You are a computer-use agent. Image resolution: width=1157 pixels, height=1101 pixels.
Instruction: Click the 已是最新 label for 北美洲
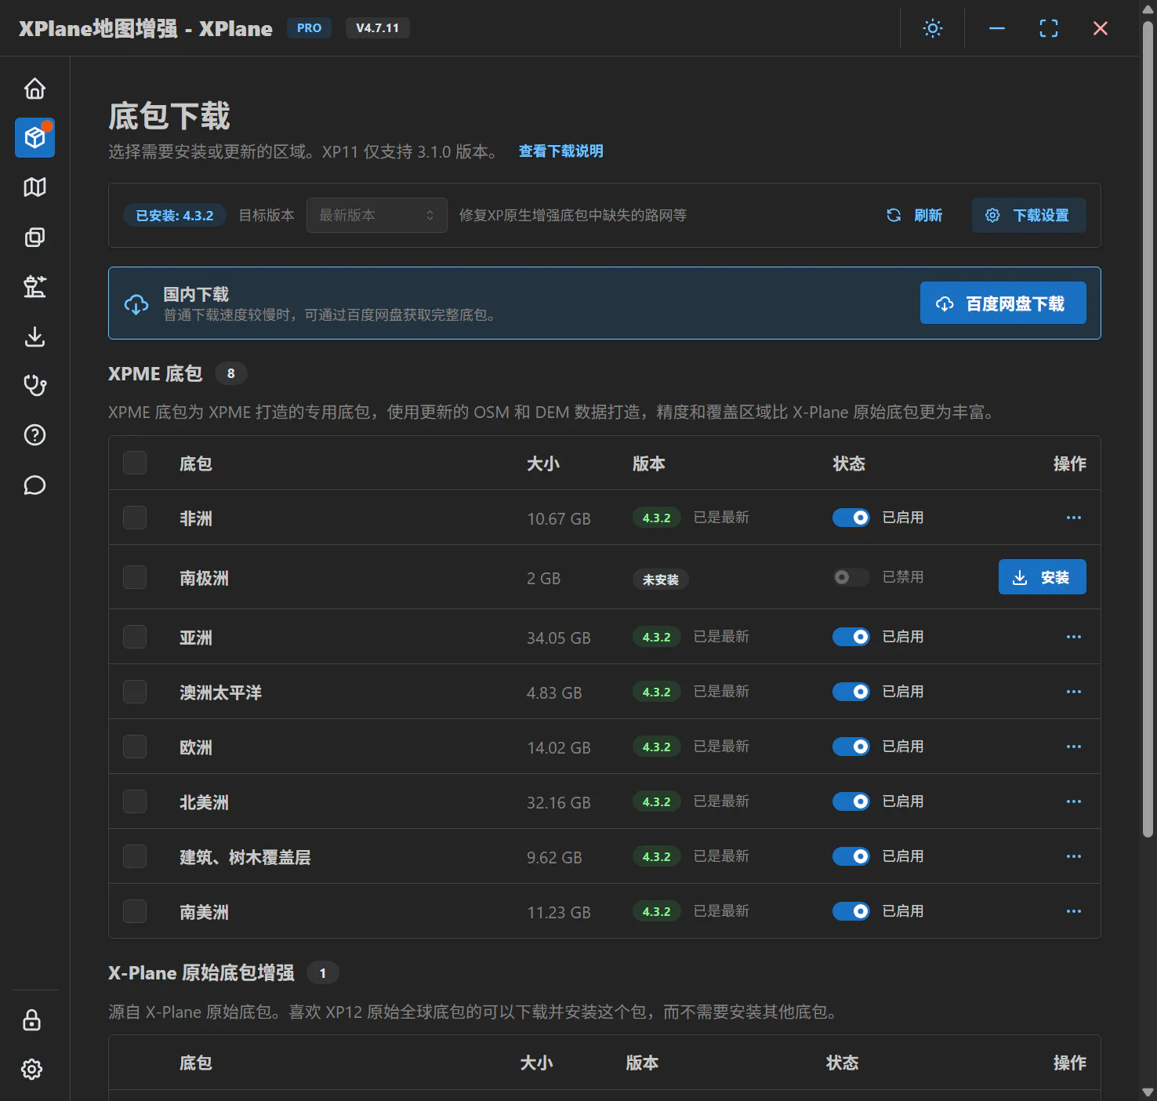tap(721, 801)
